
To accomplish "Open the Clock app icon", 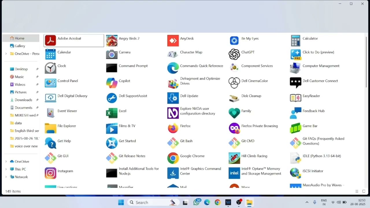I will [x=50, y=68].
